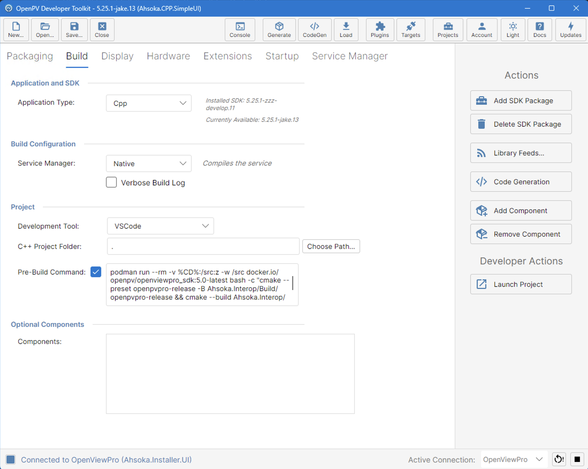Screen dimensions: 588x469
Task: Click the Choose Path... button
Action: [x=331, y=246]
